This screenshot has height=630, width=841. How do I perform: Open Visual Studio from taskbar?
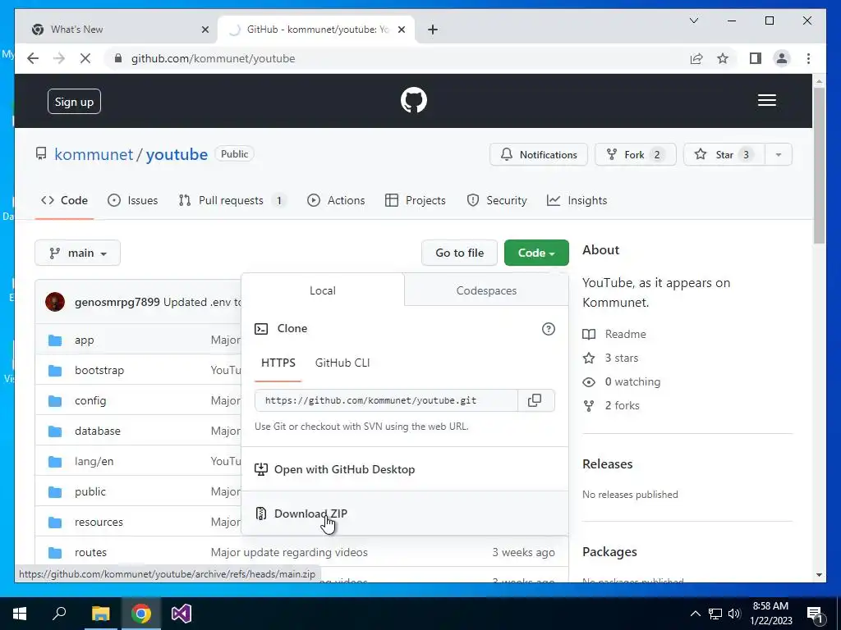tap(182, 614)
